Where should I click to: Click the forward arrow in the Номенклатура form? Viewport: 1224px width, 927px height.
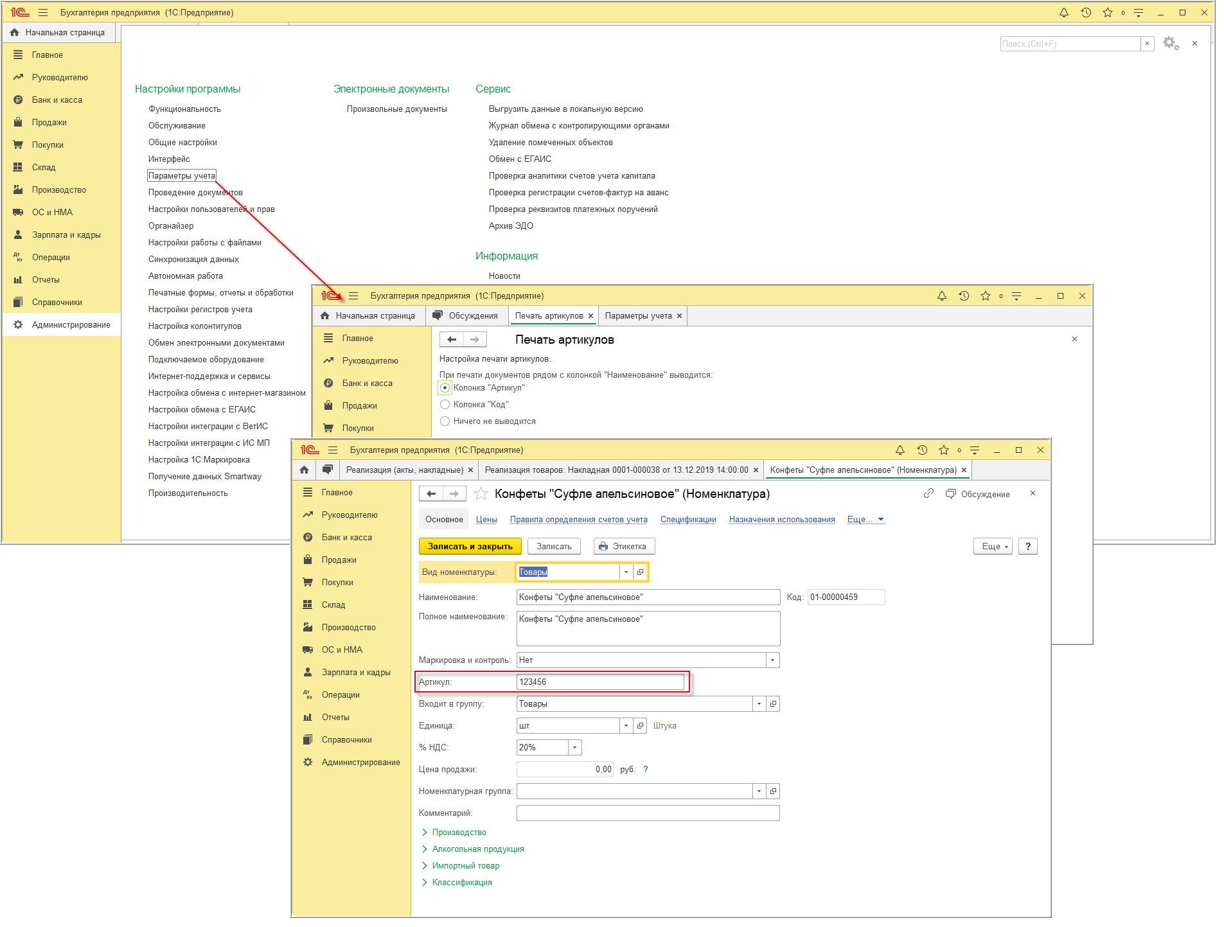454,494
